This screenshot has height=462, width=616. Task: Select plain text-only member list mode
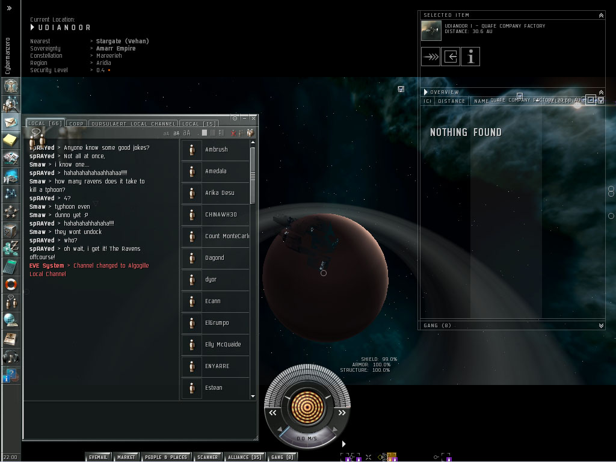click(x=205, y=133)
